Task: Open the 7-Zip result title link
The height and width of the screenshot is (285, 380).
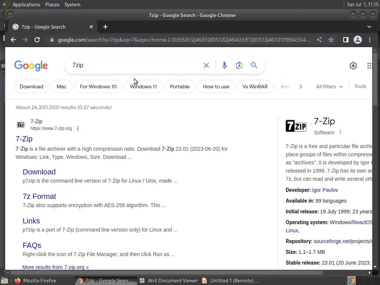Action: 24,139
